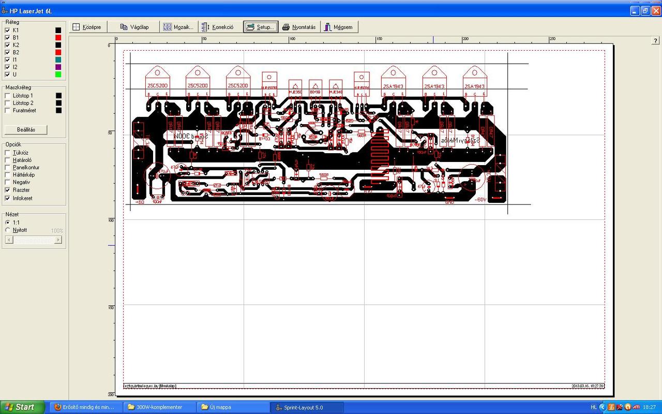Open the Korrekció correction tool
Viewport: 662px width, 414px height.
click(x=220, y=27)
